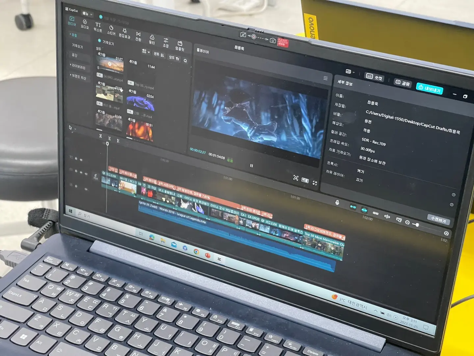Viewport: 474px width, 356px height.
Task: Click the cyan 내보내기 (Export) button
Action: click(430, 88)
